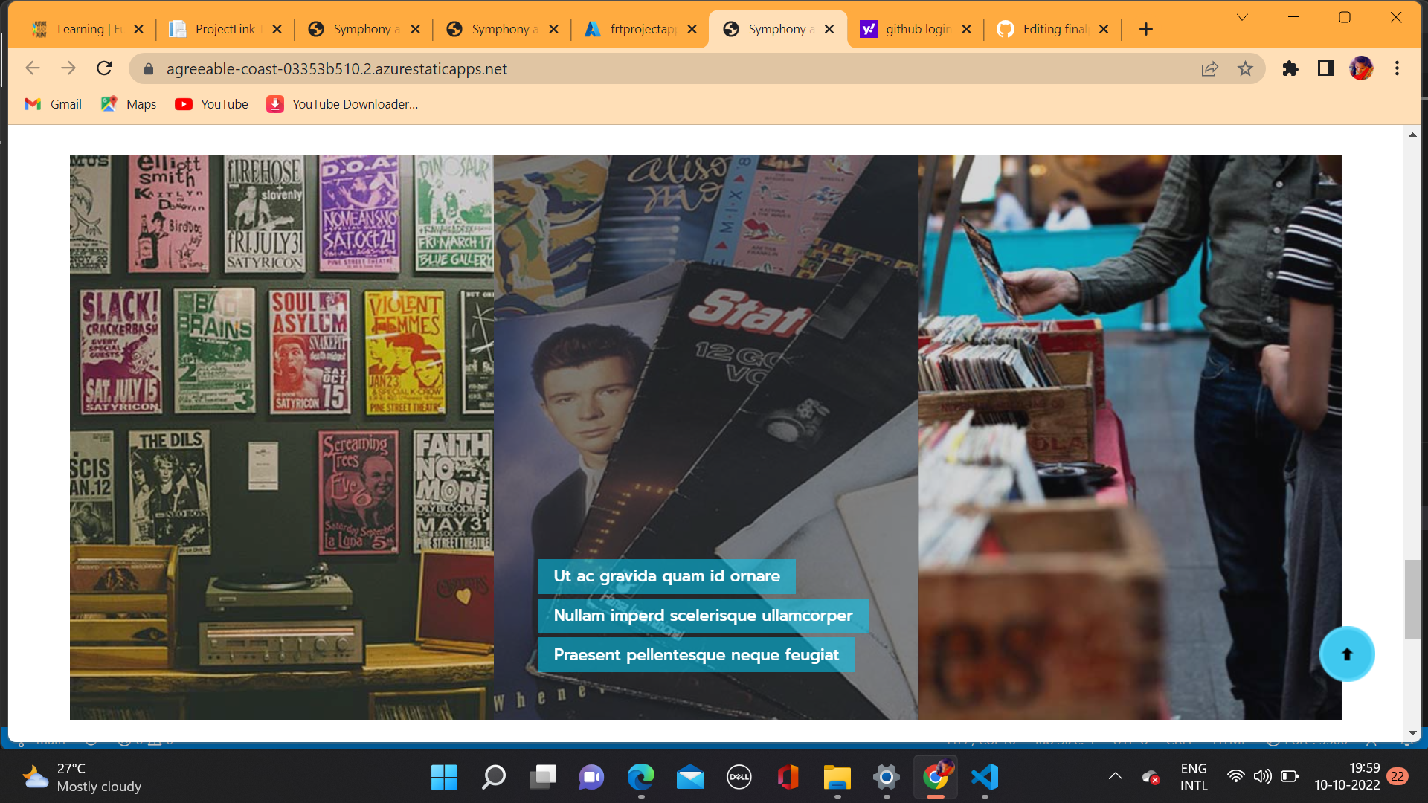This screenshot has height=803, width=1428.
Task: Open File Explorer from taskbar
Action: point(837,777)
